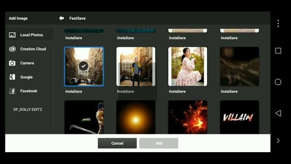Click the Camera icon in sidebar

coord(12,63)
